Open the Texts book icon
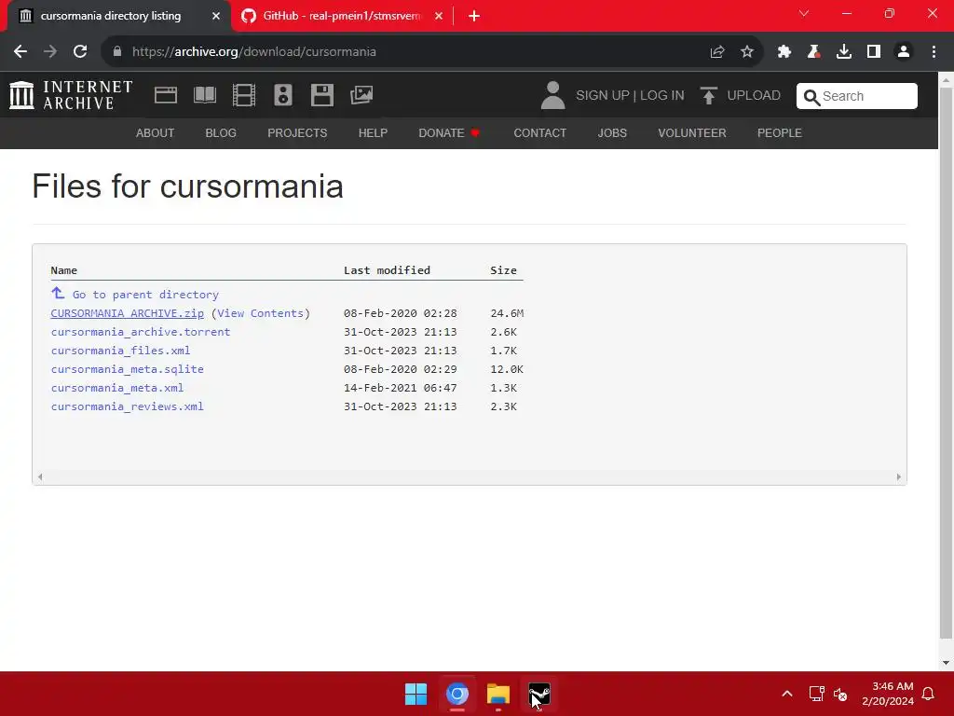The image size is (954, 716). pos(204,95)
